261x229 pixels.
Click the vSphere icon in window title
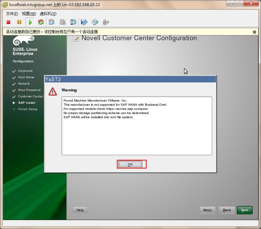point(5,5)
